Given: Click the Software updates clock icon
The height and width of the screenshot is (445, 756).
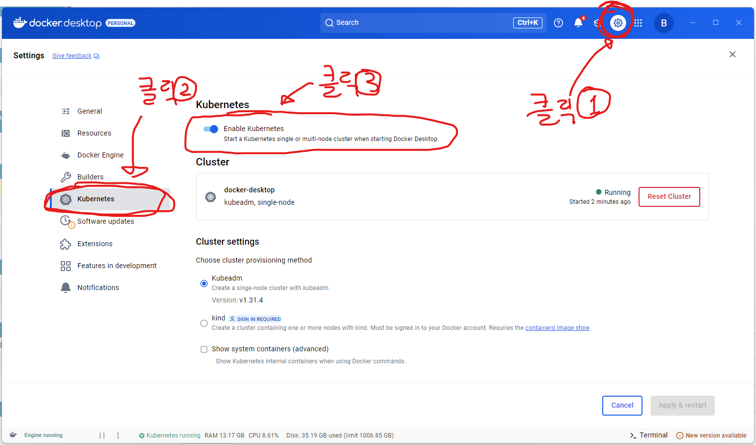Looking at the screenshot, I should point(66,221).
